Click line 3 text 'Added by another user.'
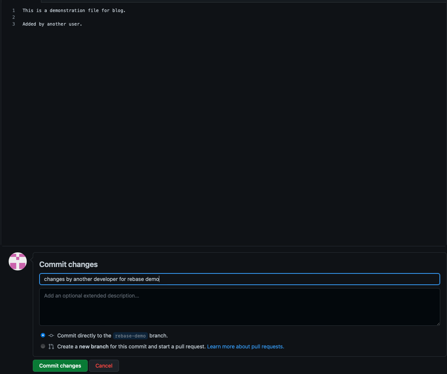447x374 pixels. [52, 24]
